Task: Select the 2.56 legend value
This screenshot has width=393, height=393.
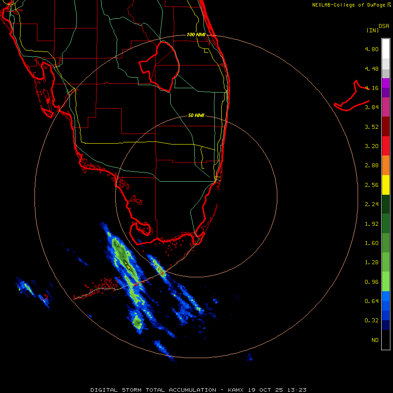Action: (372, 185)
